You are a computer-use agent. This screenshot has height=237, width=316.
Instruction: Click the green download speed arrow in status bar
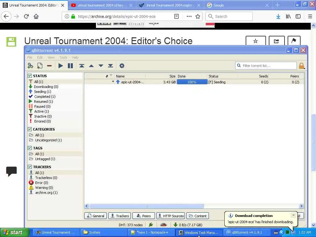[175, 225]
